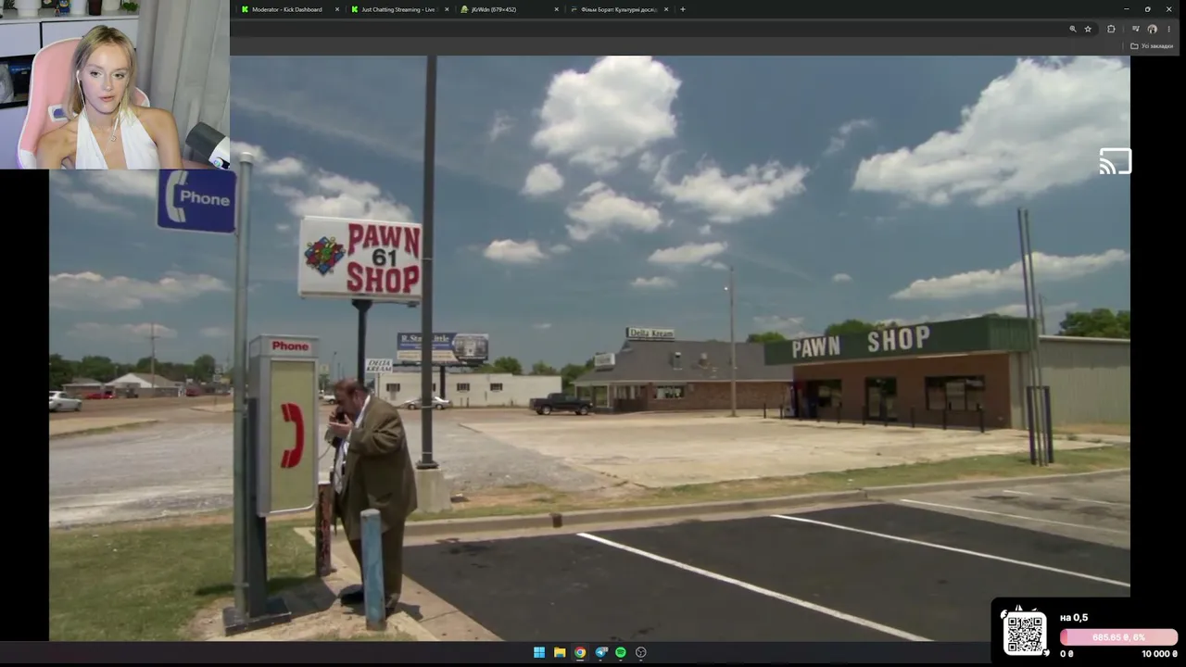Click the Google Chrome taskbar icon
Viewport: 1186px width, 667px height.
(x=580, y=652)
